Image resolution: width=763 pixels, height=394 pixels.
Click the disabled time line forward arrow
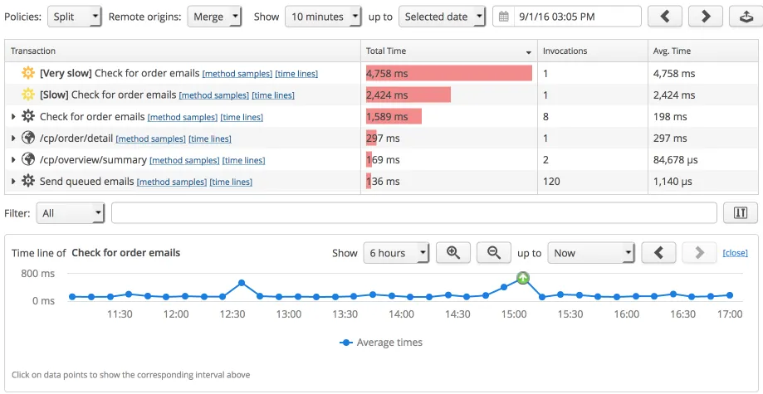click(699, 253)
